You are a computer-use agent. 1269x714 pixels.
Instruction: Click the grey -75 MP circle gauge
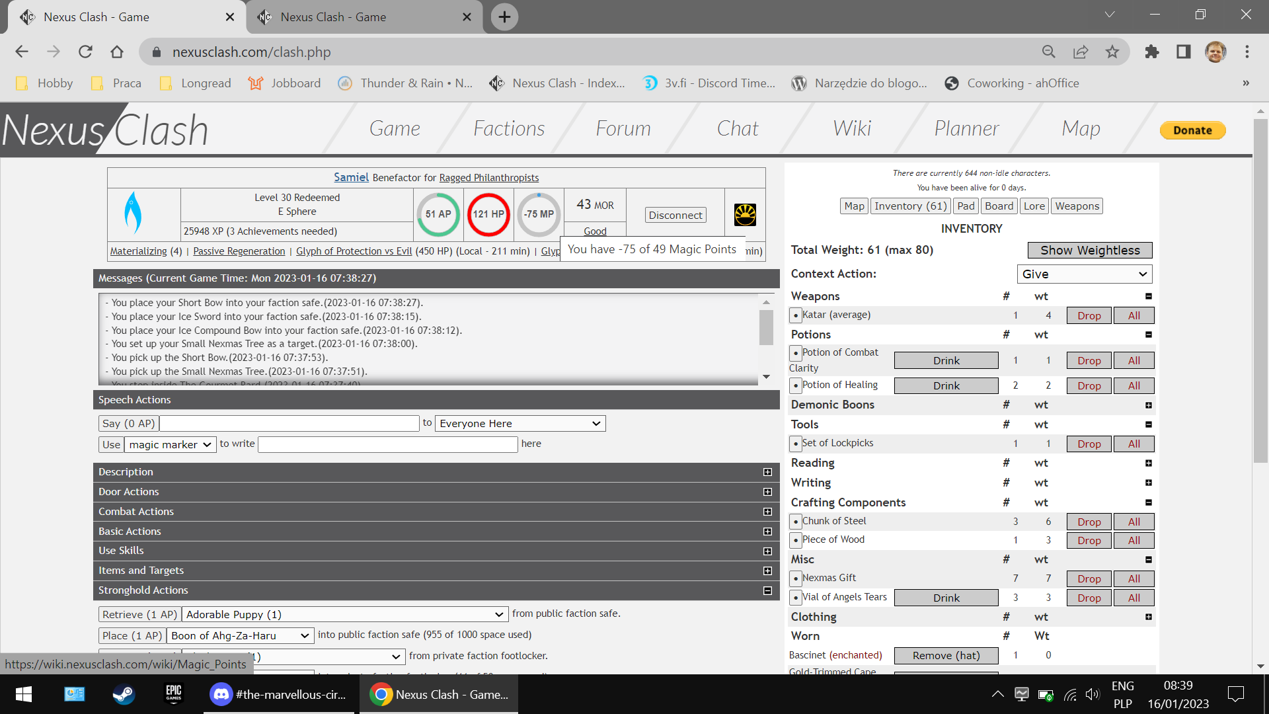pyautogui.click(x=539, y=214)
